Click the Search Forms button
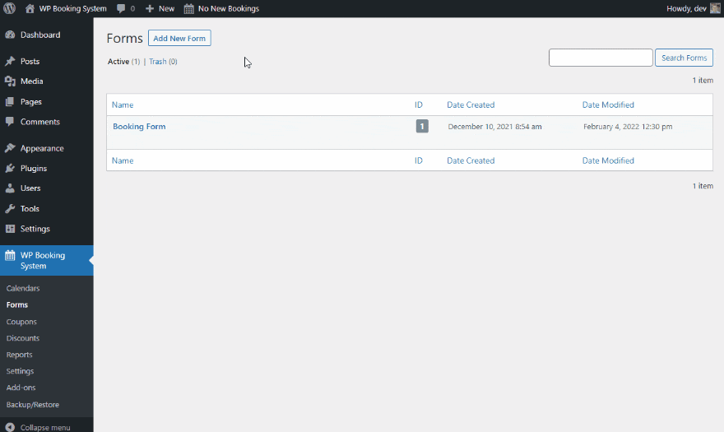This screenshot has height=432, width=724. [684, 58]
